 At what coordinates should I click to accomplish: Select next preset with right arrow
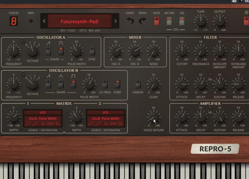point(116,21)
